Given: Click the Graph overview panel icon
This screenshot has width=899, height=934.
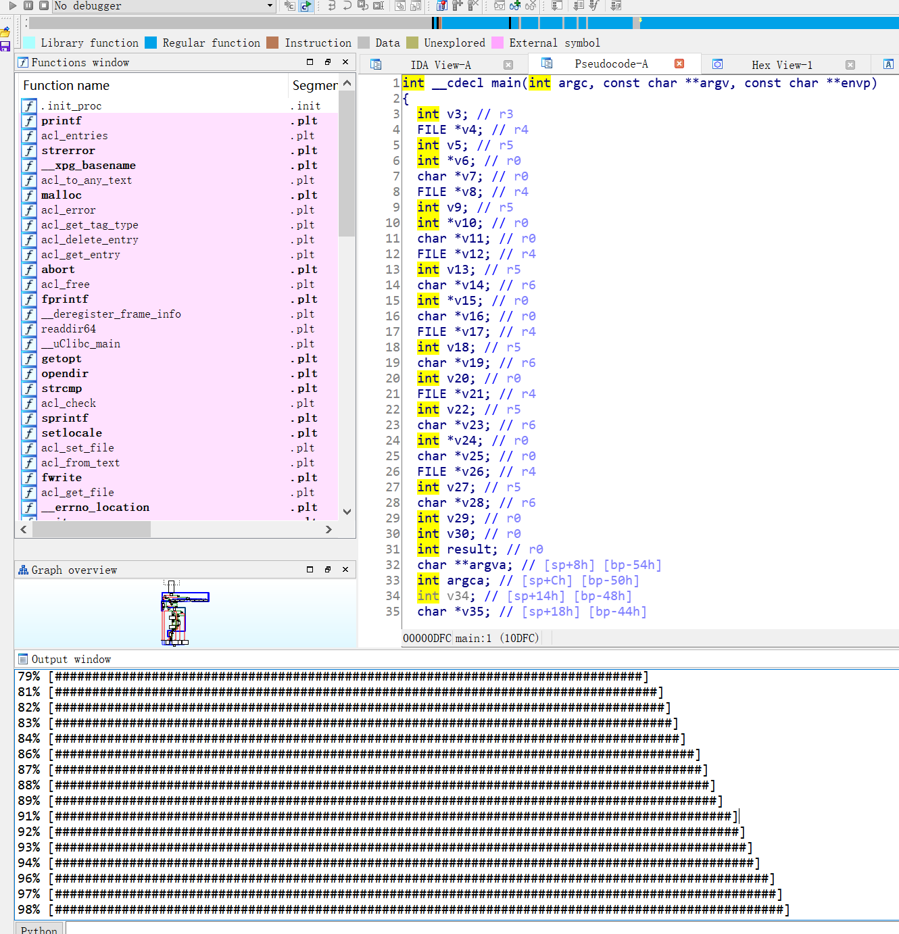Looking at the screenshot, I should (23, 570).
